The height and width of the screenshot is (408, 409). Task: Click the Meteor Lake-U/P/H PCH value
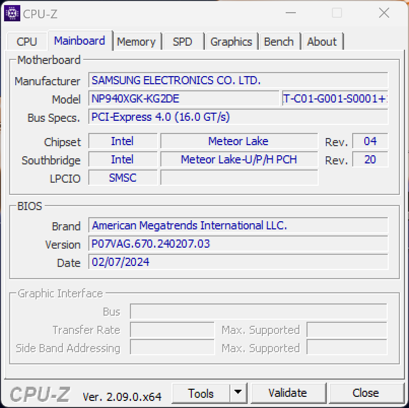239,160
